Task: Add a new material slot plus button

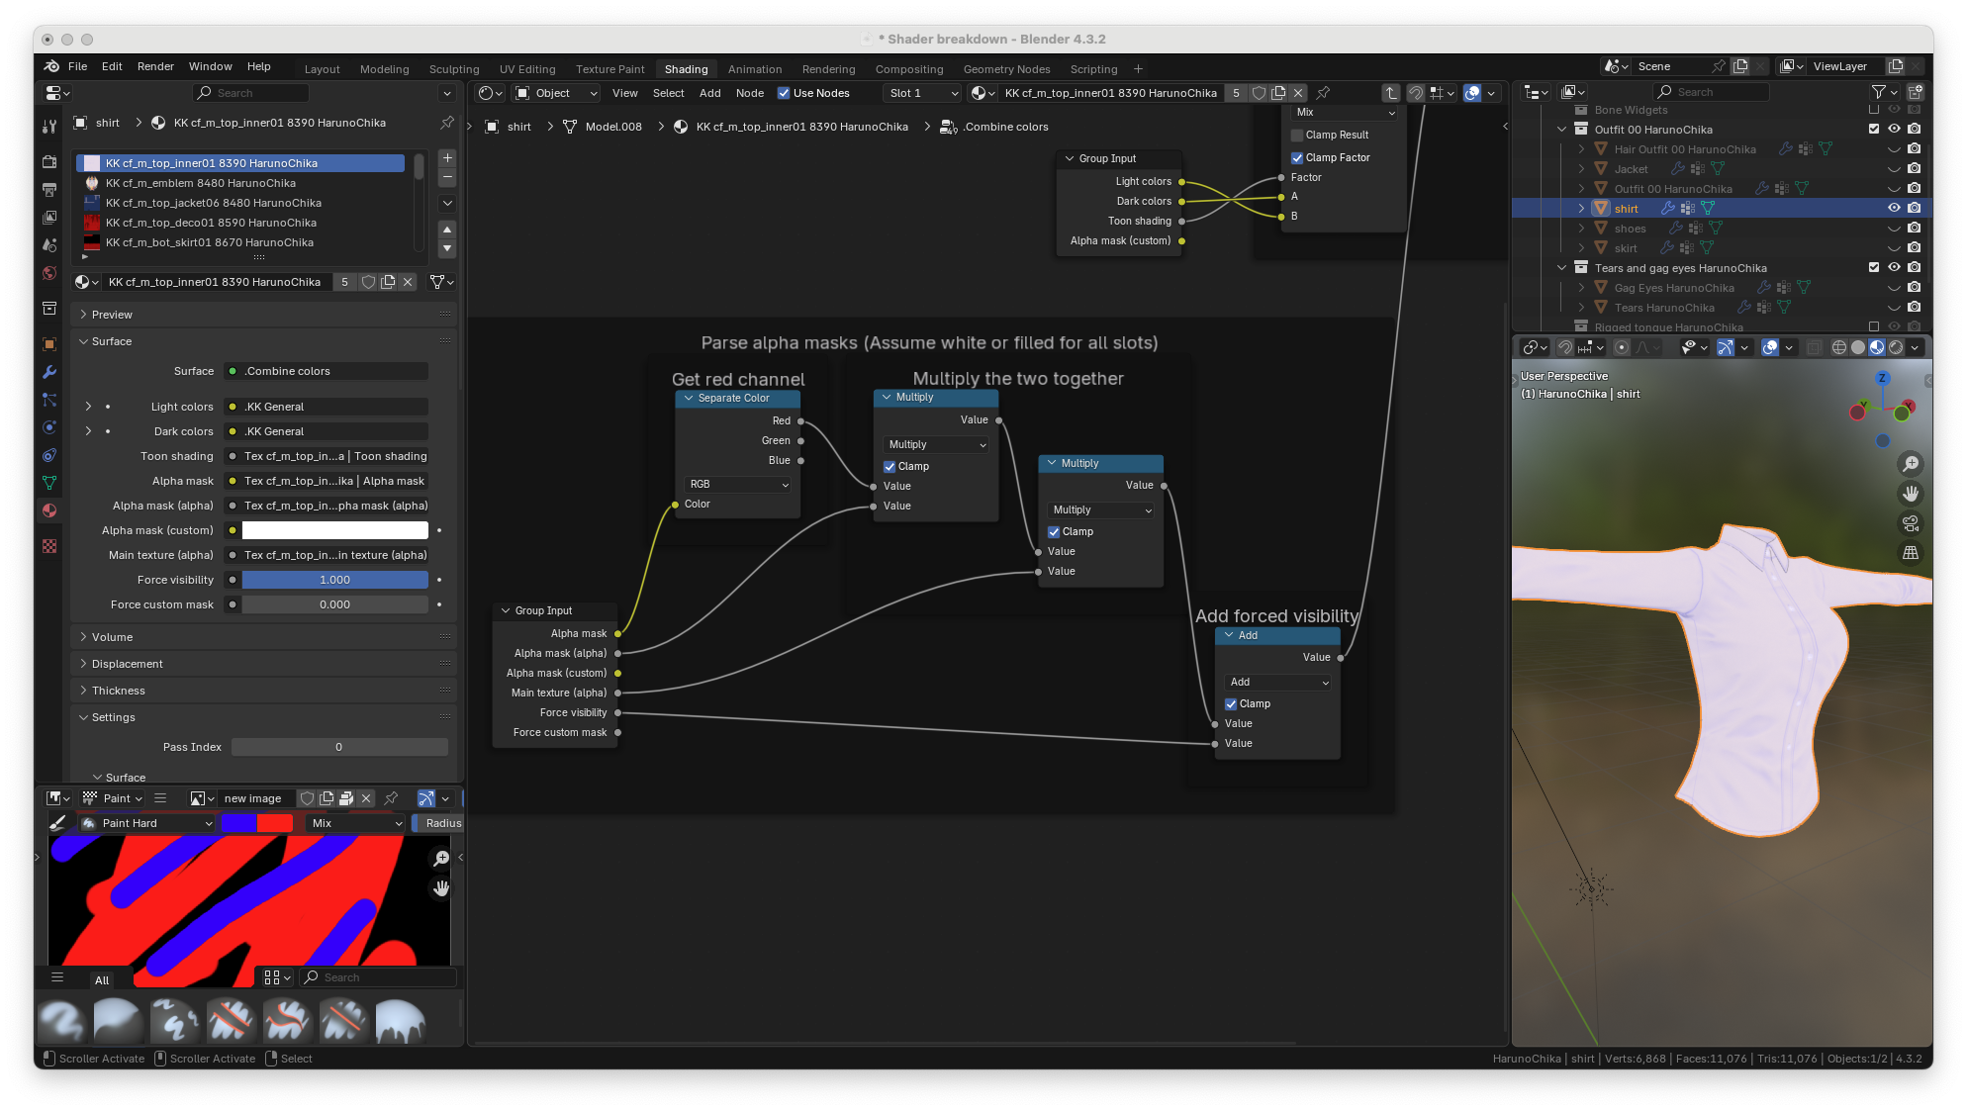Action: [x=447, y=158]
